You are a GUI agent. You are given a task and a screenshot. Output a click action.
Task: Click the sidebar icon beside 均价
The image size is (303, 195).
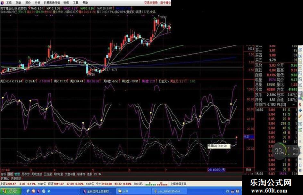pos(300,79)
